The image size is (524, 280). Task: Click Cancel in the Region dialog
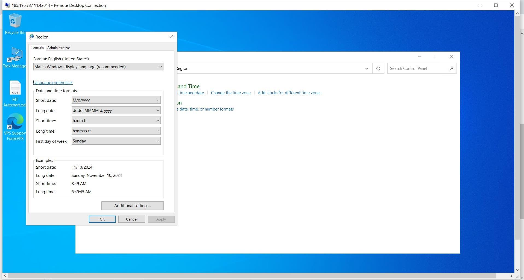[x=131, y=219]
